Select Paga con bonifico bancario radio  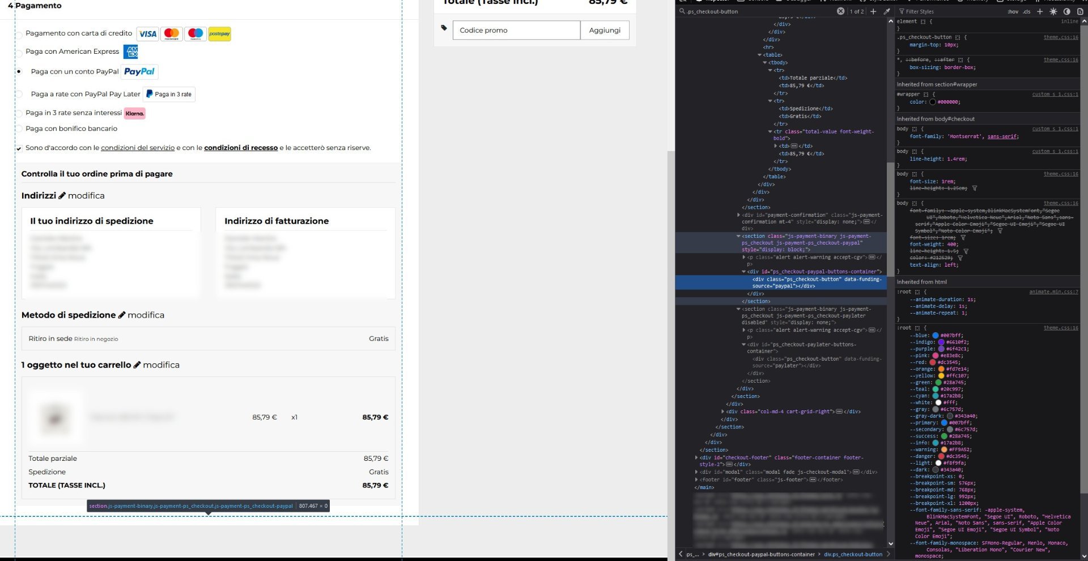point(19,129)
